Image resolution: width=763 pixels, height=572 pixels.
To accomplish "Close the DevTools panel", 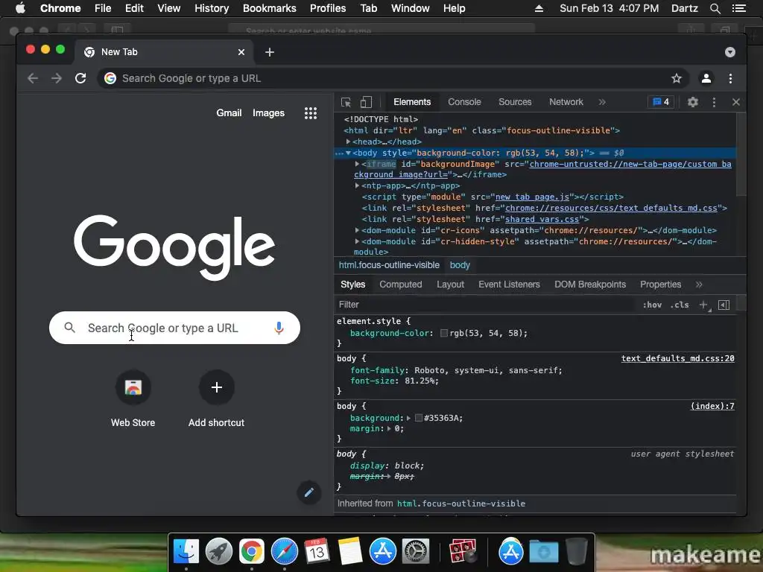I will [735, 102].
